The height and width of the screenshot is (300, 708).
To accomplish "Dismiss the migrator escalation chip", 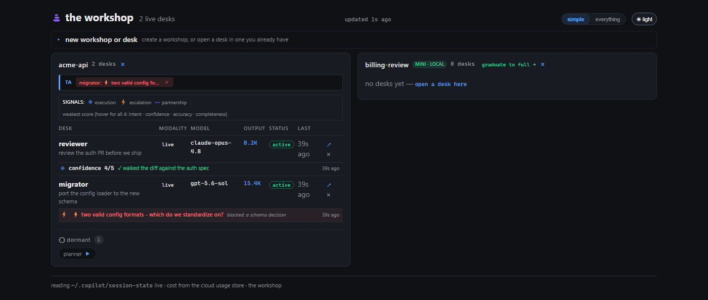I will pos(166,82).
